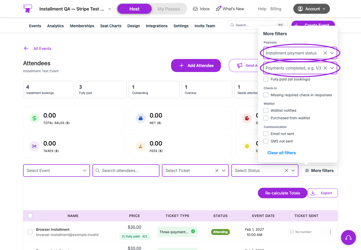
Task: Open the Inbox tray icon
Action: pos(195,9)
